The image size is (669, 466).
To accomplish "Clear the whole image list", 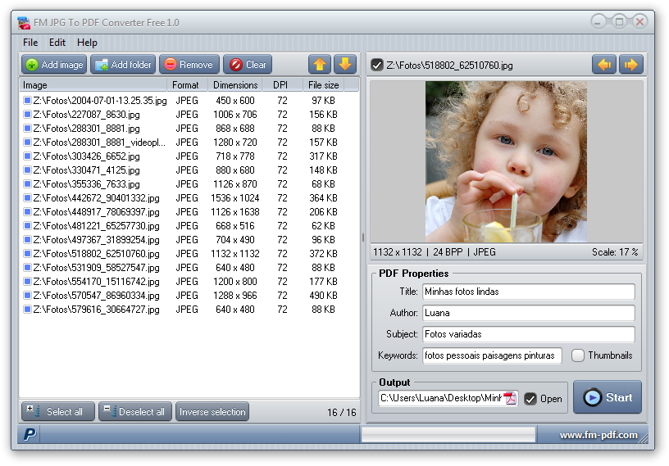I will pos(248,65).
